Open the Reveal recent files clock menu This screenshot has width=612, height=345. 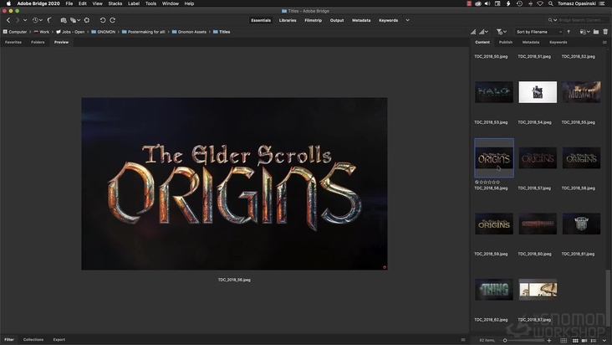[x=37, y=20]
